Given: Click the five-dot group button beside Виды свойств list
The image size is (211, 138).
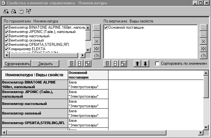Looking at the screenshot, I should [203, 35].
